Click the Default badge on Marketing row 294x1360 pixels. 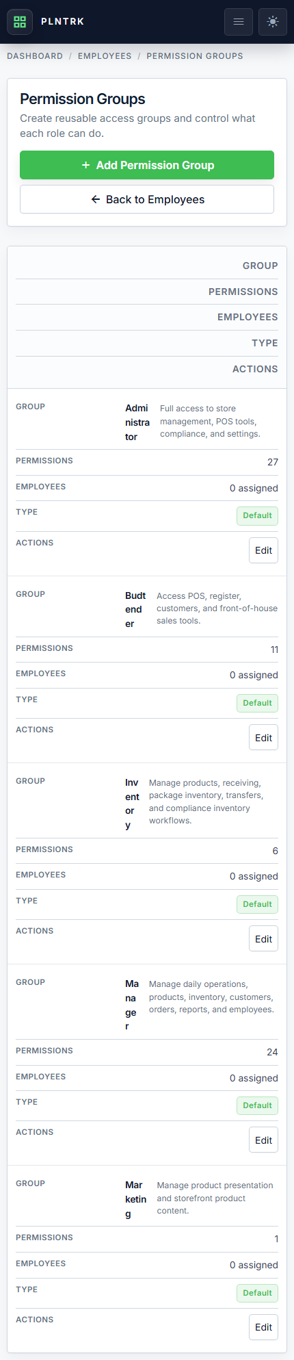[x=257, y=1293]
